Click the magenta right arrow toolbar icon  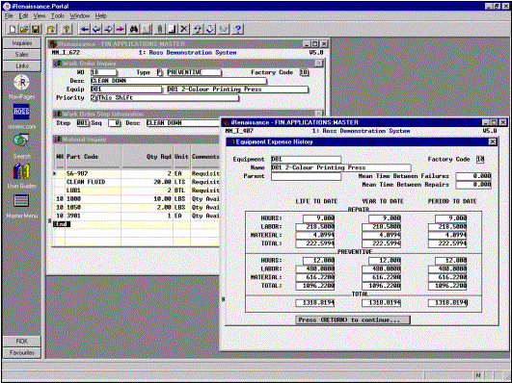(x=121, y=29)
